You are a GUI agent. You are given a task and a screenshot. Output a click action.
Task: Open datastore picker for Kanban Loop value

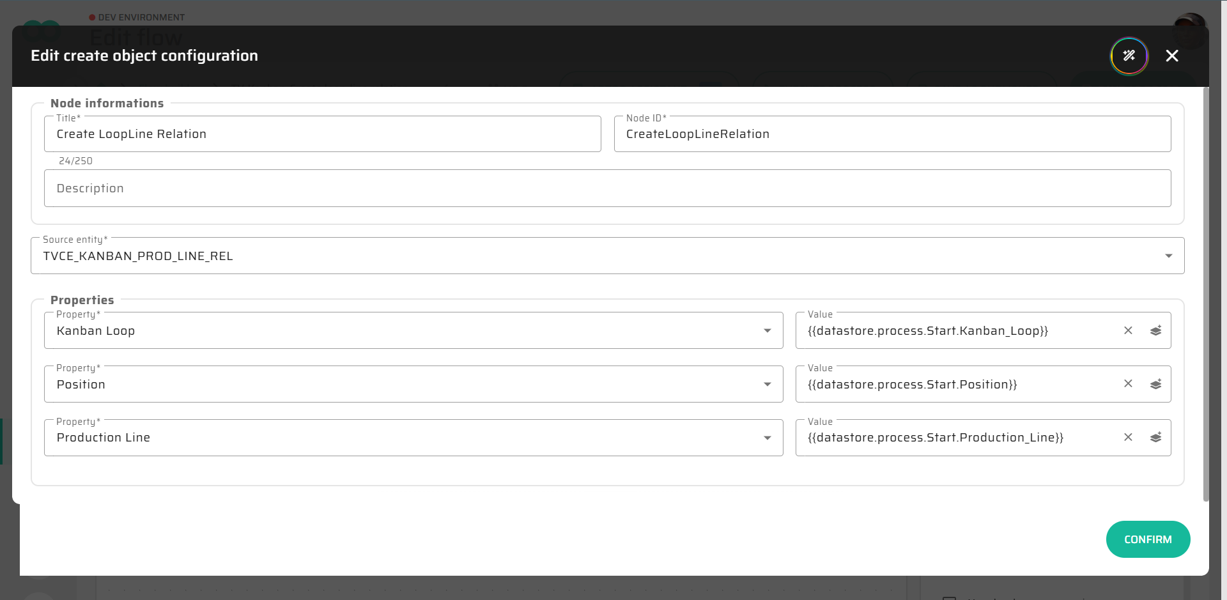[x=1155, y=330]
